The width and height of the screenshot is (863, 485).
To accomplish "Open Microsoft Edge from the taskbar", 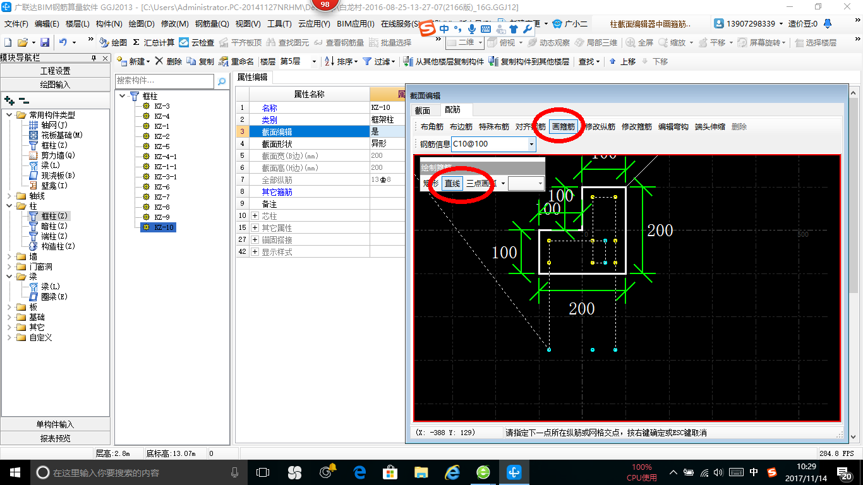I will (360, 472).
